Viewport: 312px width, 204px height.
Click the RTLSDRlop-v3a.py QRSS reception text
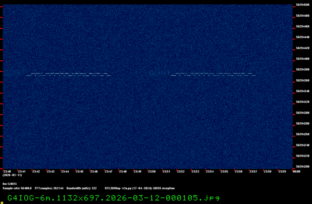140,188
